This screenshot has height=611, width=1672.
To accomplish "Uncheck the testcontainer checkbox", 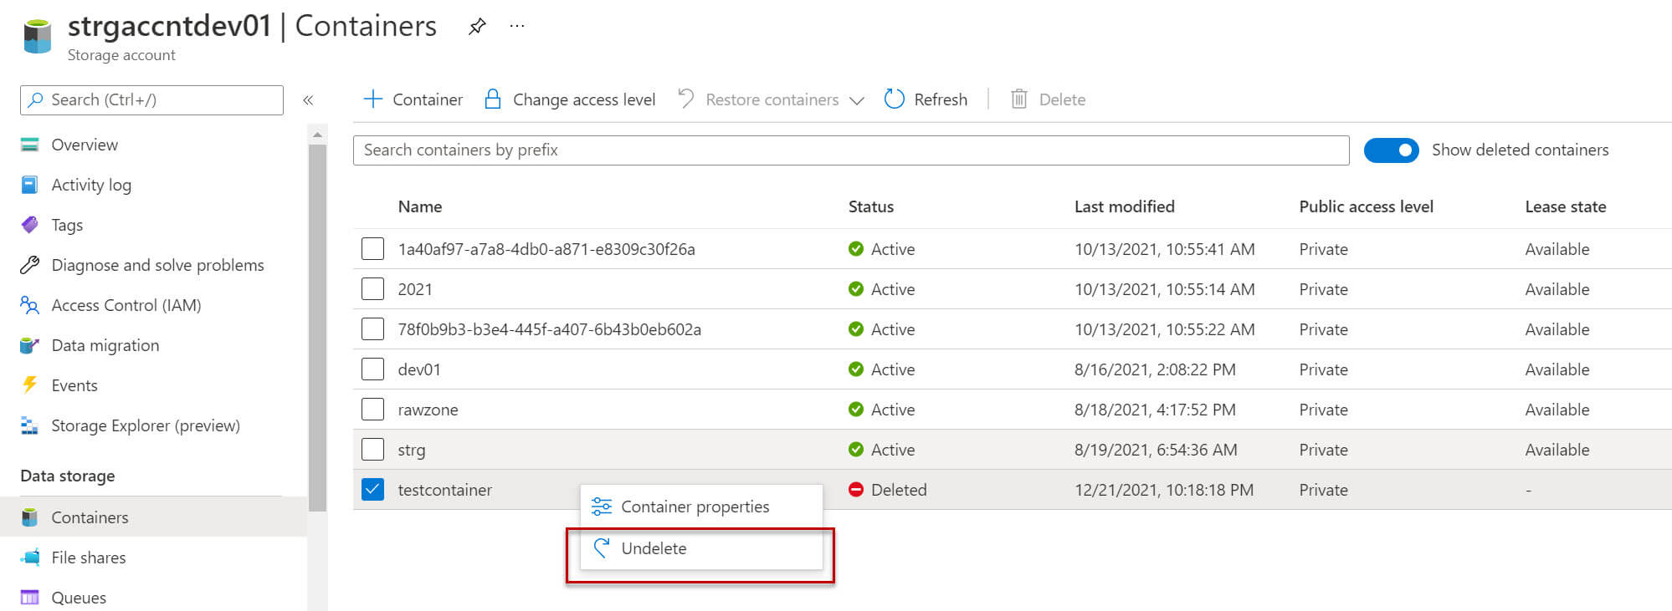I will click(372, 490).
